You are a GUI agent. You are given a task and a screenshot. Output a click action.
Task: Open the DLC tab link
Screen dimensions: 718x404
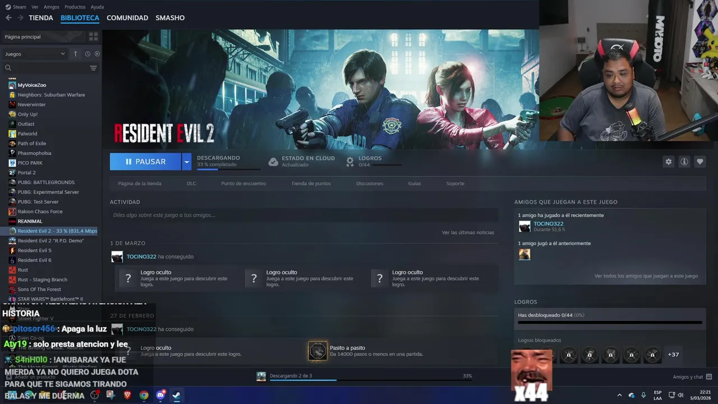coord(191,183)
